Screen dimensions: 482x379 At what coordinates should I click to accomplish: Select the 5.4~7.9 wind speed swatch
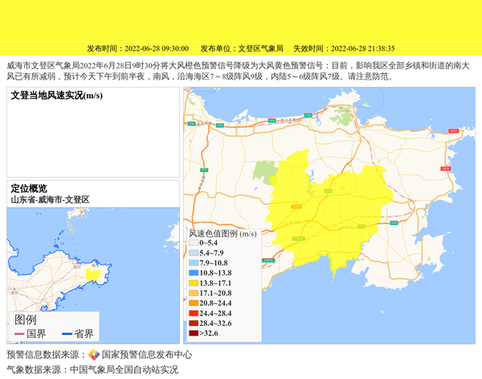tap(194, 253)
